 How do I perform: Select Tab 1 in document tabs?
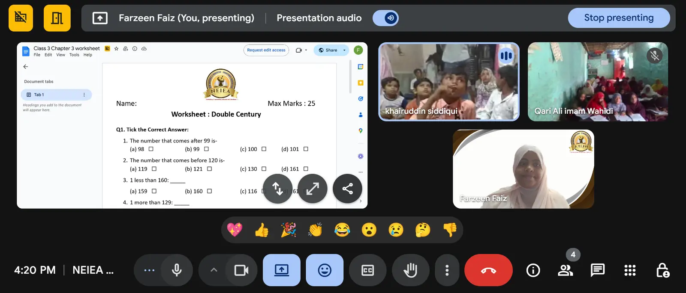pyautogui.click(x=56, y=95)
